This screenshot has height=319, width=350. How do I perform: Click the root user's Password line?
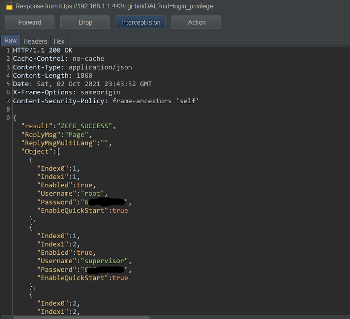(x=84, y=202)
